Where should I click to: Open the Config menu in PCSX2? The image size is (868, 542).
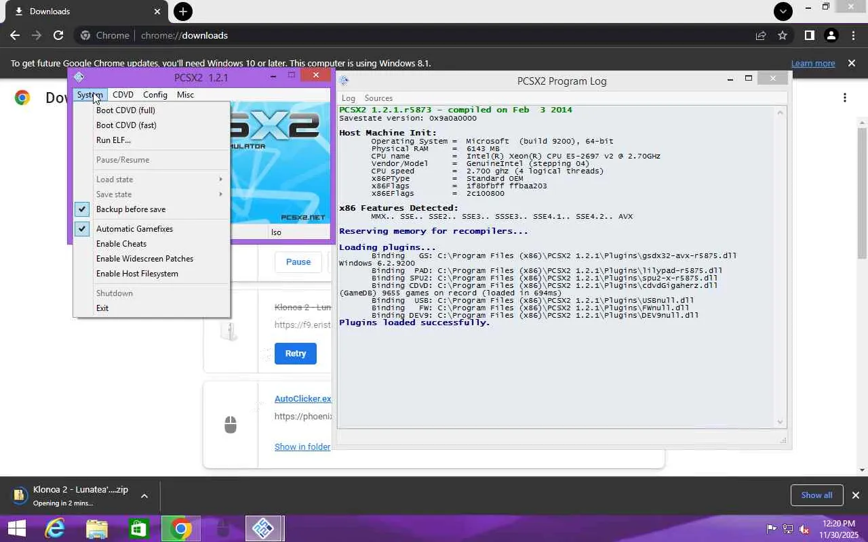click(155, 95)
